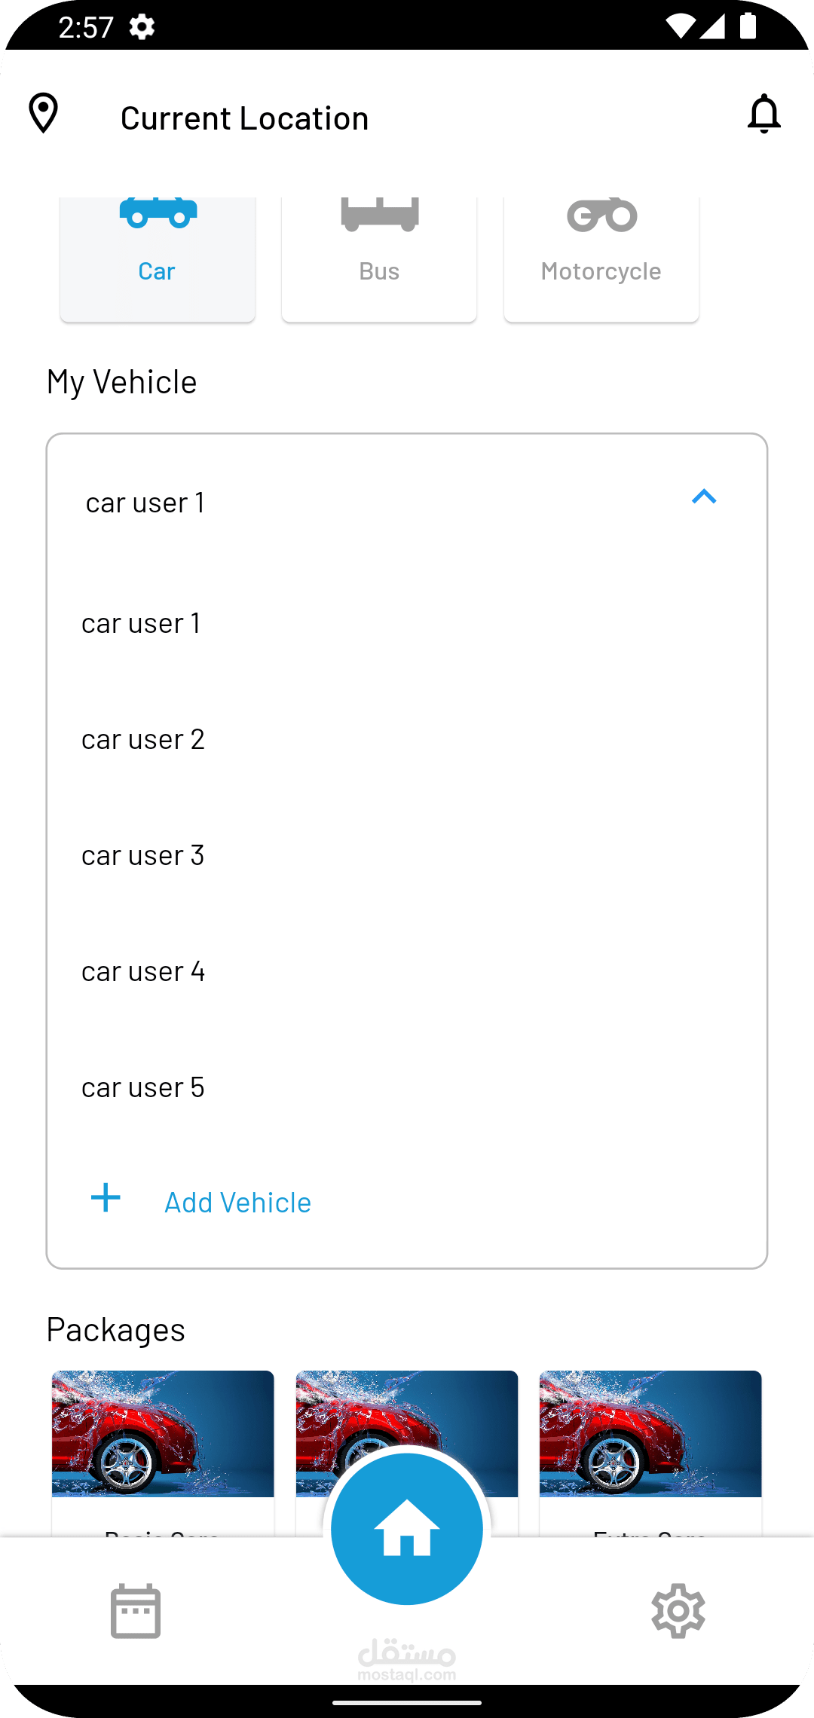Viewport: 814px width, 1718px height.
Task: Choose car user 2 from list
Action: tap(143, 739)
